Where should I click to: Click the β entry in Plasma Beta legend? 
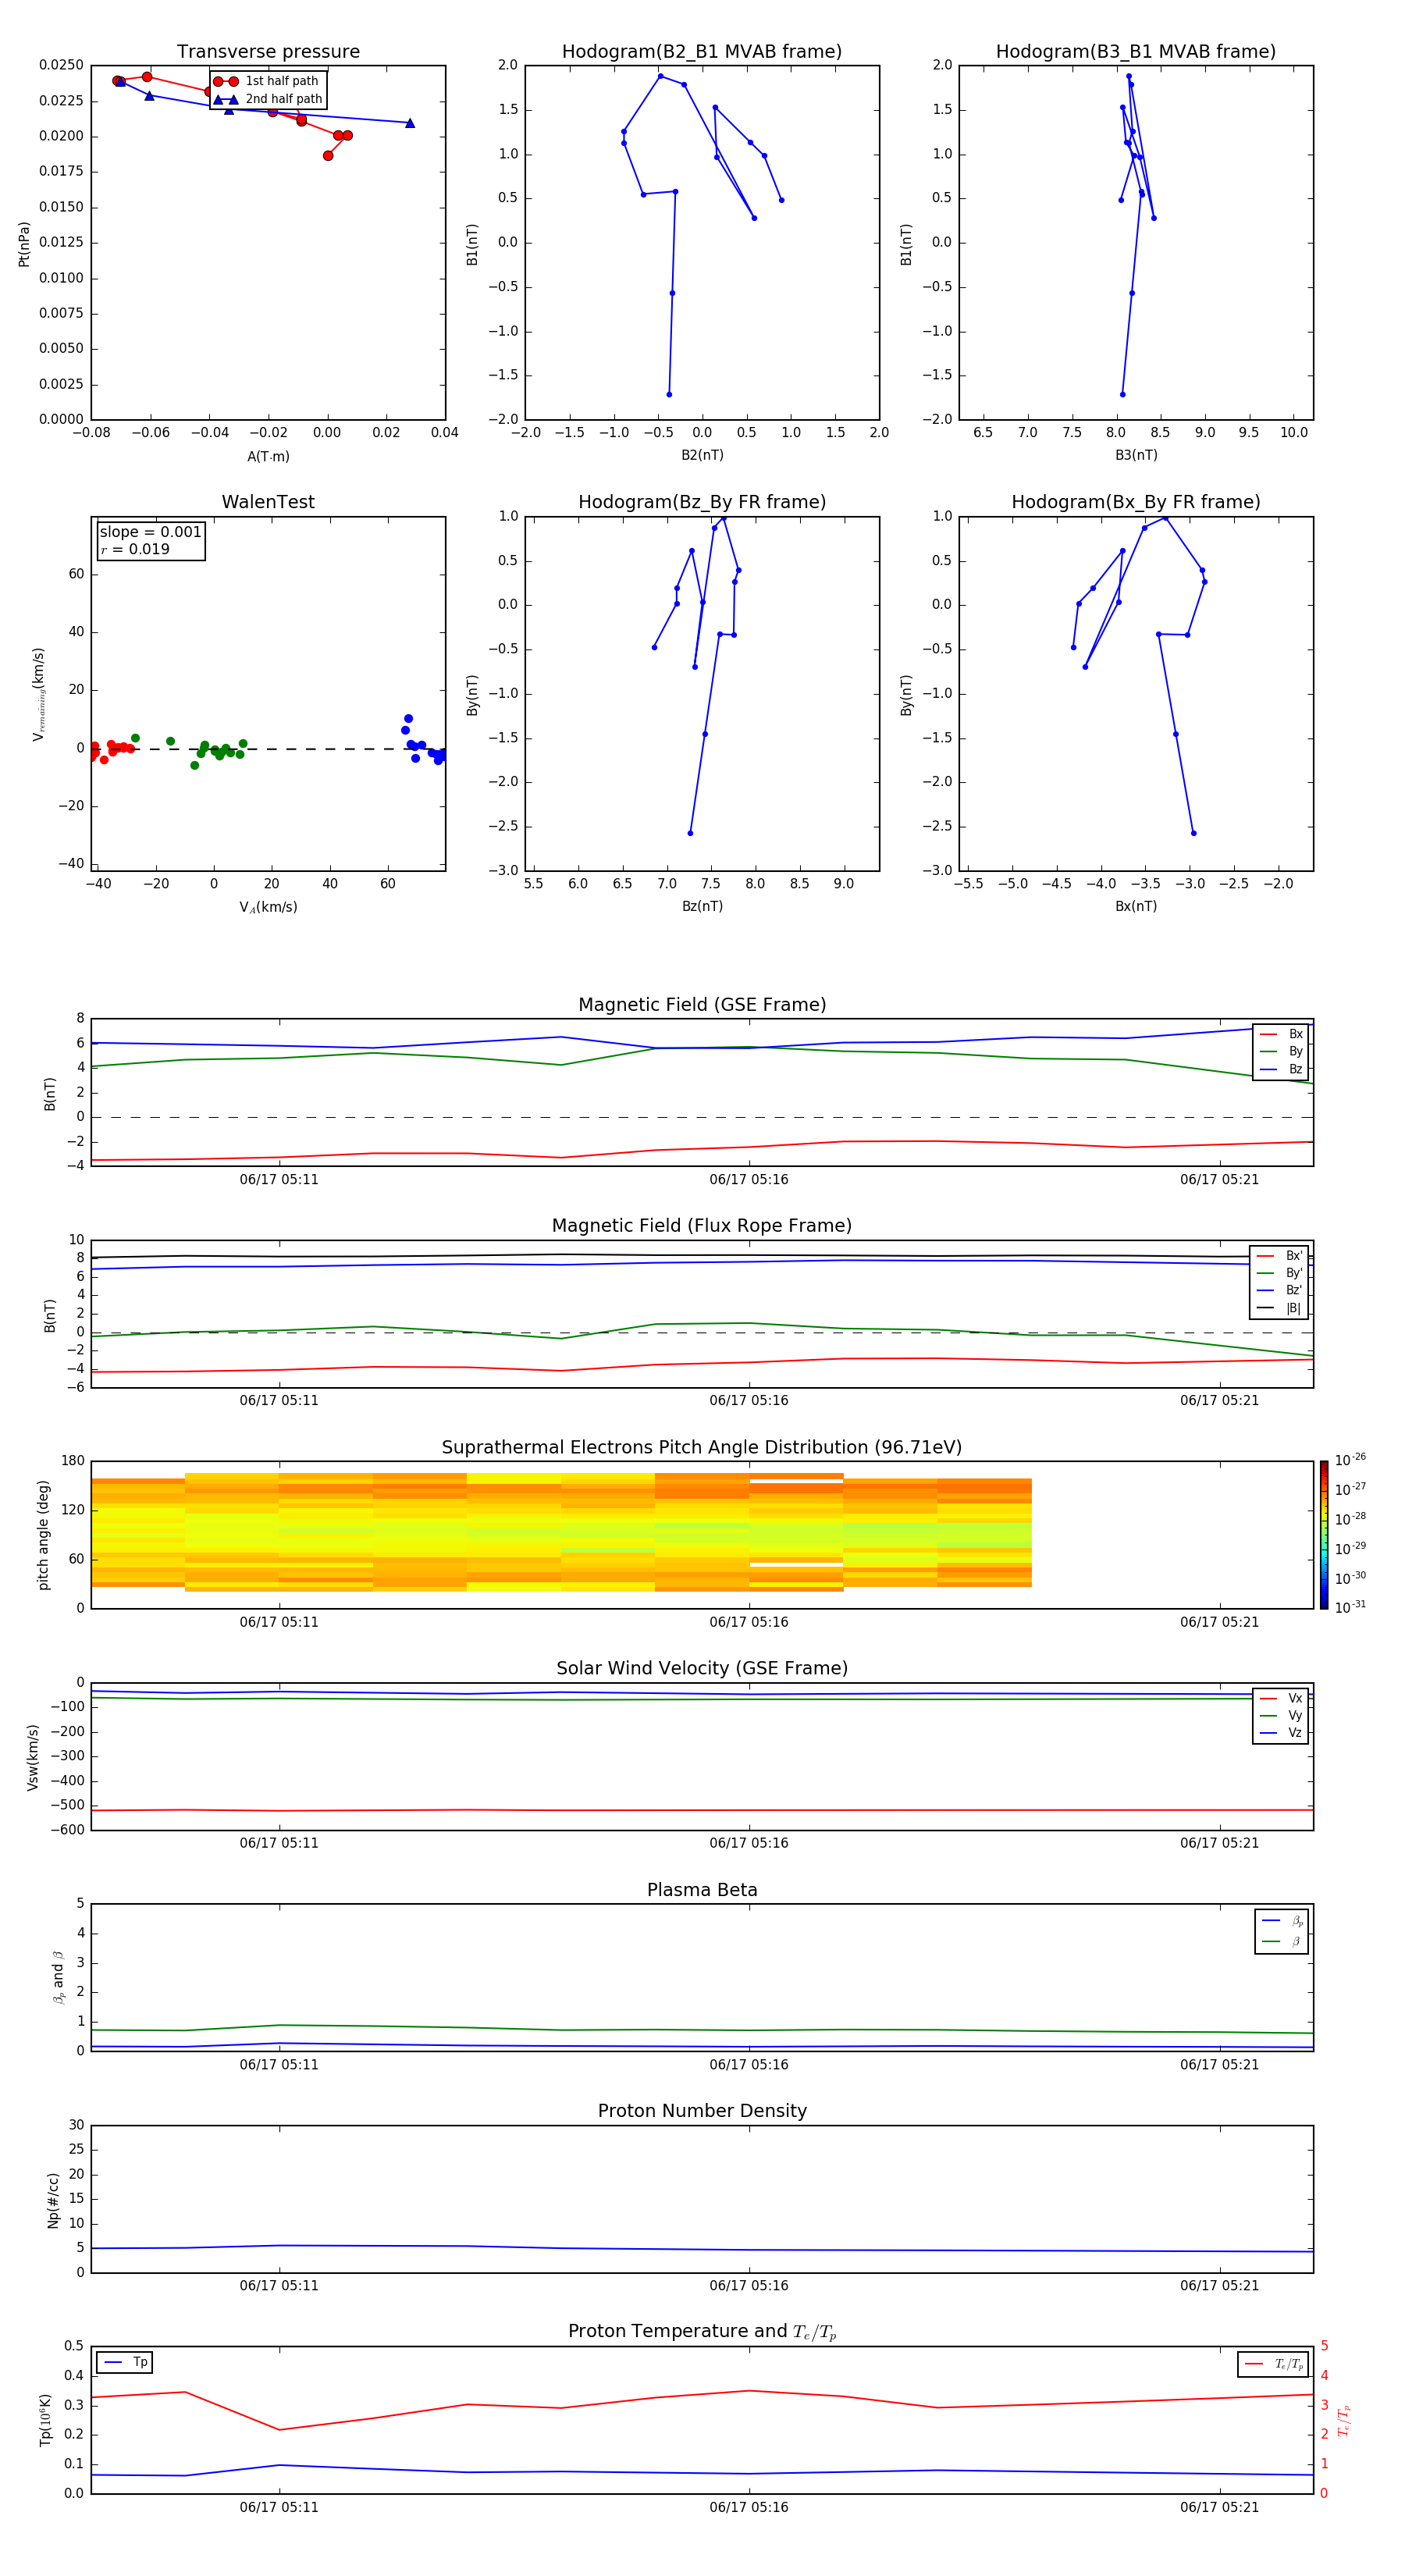[x=1282, y=1941]
